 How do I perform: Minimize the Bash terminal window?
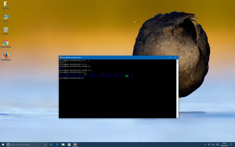coord(164,58)
